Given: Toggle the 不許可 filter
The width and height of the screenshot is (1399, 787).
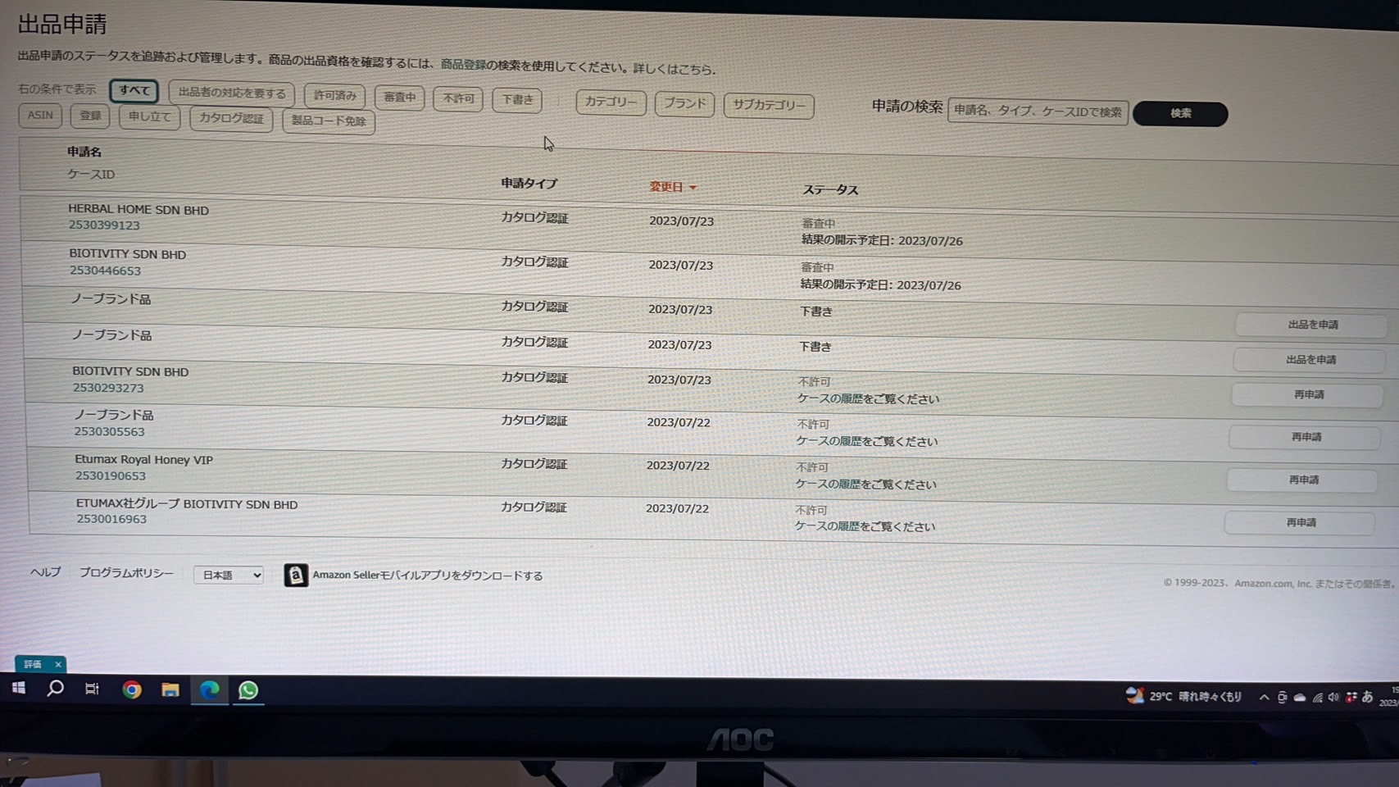Looking at the screenshot, I should point(458,98).
